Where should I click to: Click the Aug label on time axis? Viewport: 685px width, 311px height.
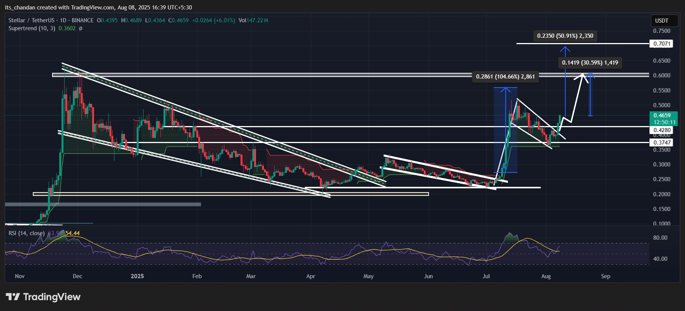546,276
